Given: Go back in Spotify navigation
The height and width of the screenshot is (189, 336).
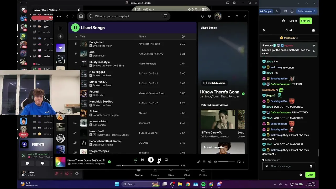Looking at the screenshot, I should coord(67,16).
